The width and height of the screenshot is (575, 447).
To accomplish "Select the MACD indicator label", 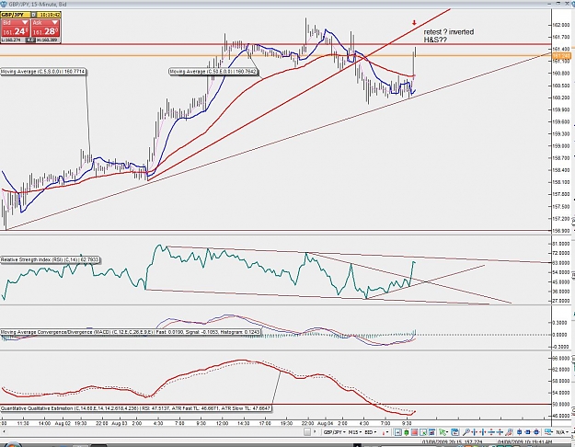I will coord(131,332).
